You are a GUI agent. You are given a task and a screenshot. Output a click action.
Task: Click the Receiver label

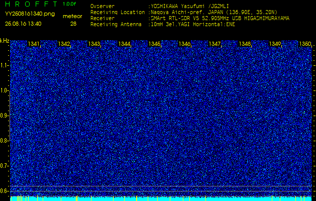(x=102, y=19)
